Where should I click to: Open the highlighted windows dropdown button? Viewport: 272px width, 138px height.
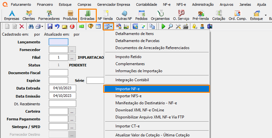point(108,27)
